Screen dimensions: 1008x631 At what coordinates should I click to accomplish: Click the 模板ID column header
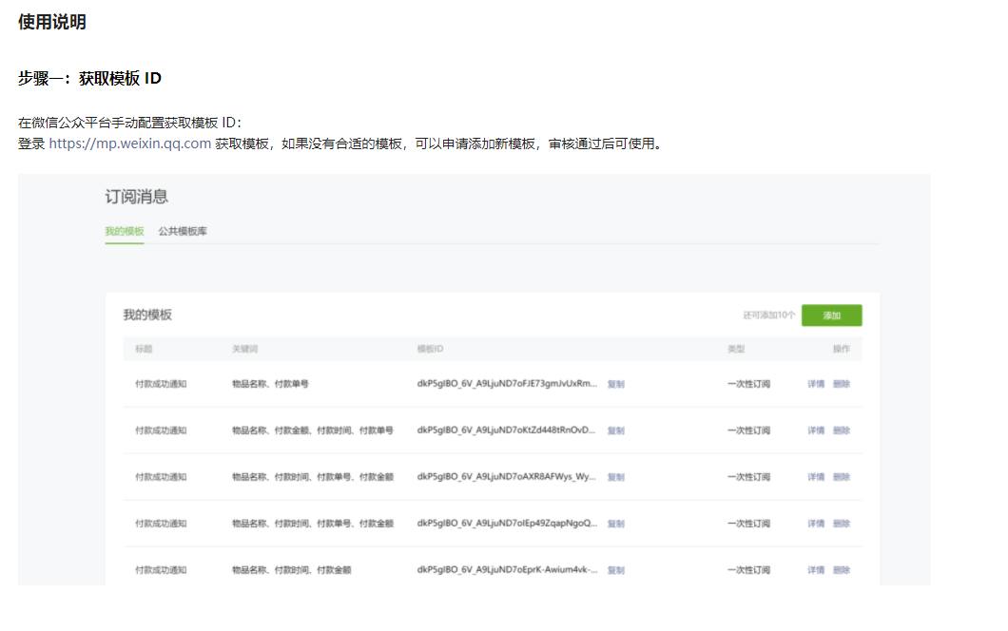coord(430,349)
